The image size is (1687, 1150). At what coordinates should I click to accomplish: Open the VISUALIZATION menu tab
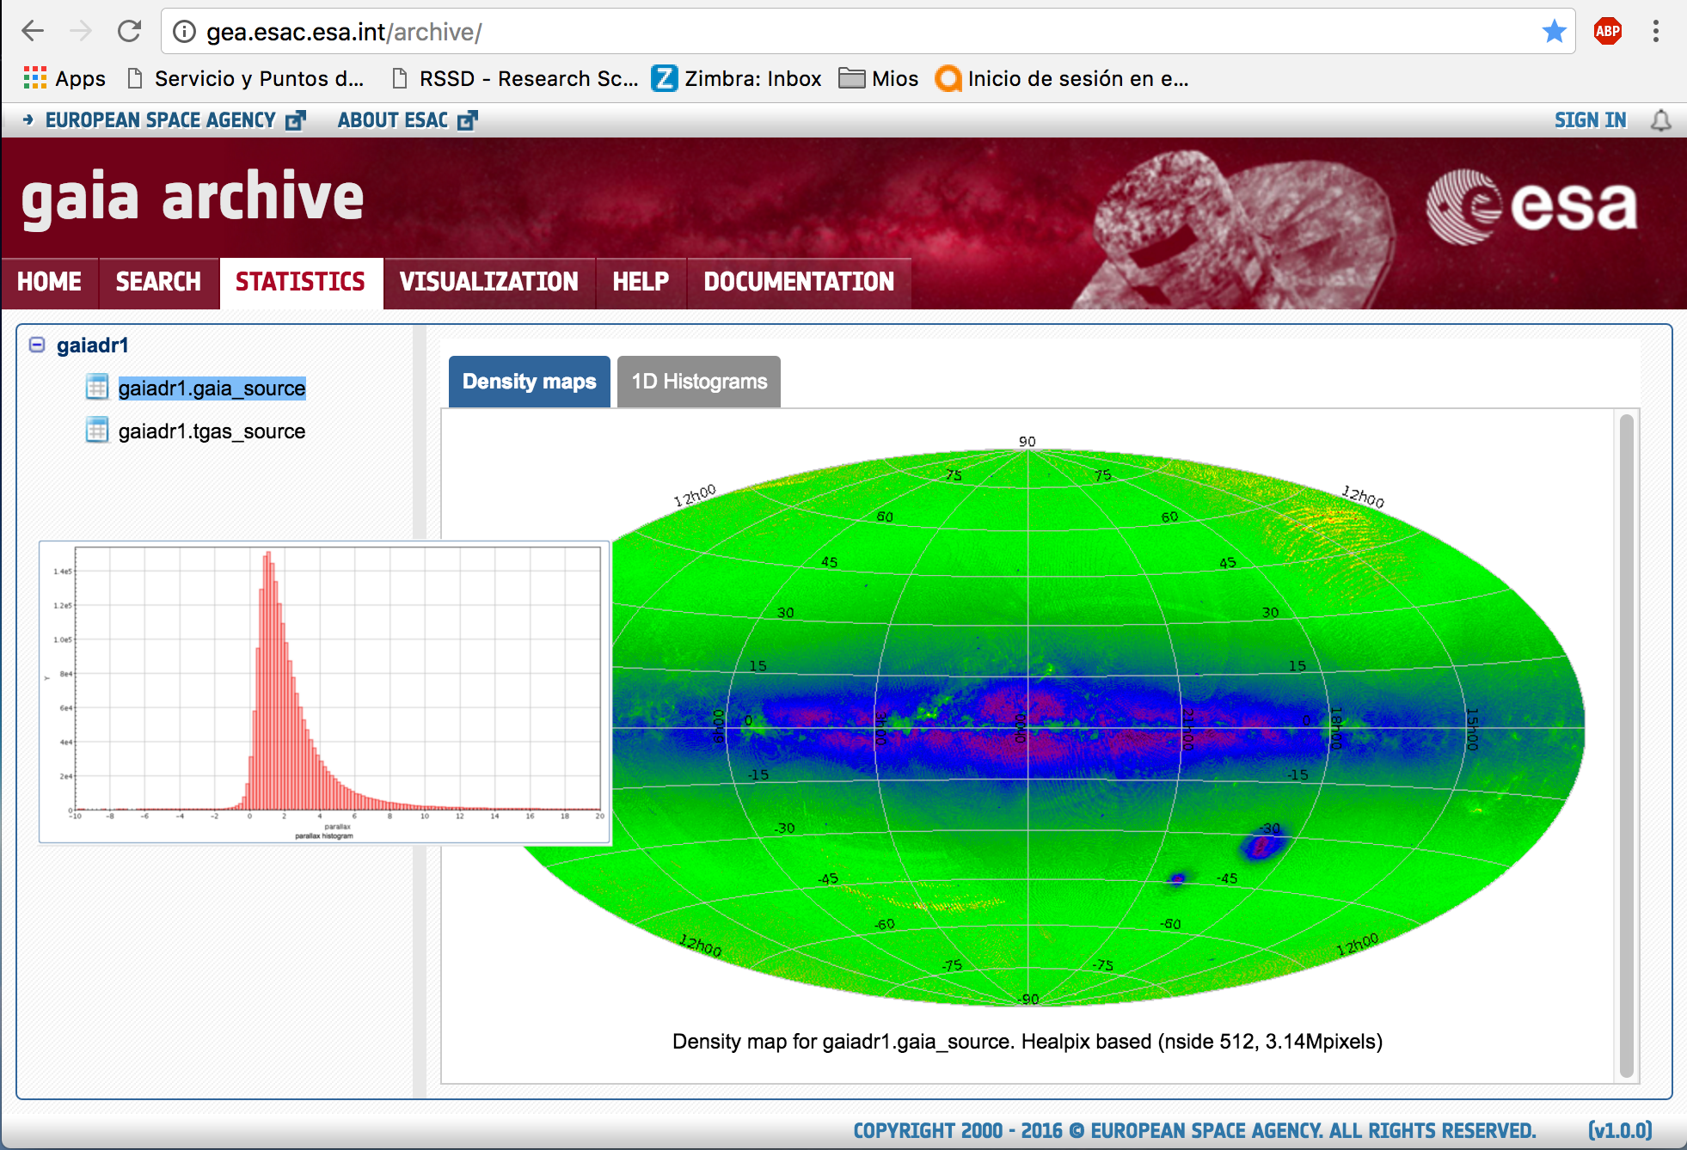coord(489,282)
